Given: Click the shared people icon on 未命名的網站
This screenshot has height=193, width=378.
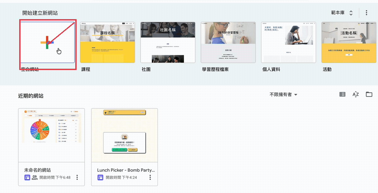Looking at the screenshot, I should click(x=35, y=178).
